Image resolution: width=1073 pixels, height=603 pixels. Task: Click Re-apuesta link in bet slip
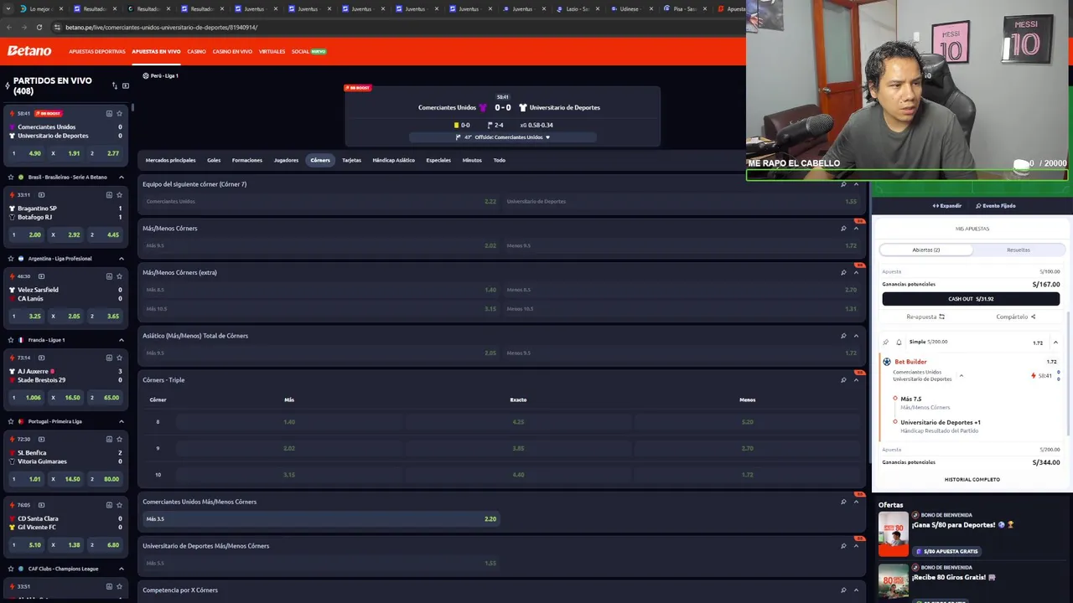[x=925, y=317]
